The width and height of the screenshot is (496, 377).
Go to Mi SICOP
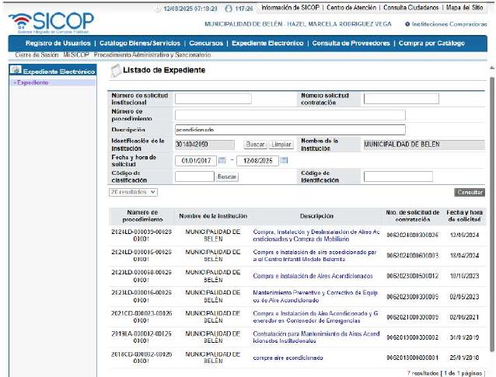point(76,54)
